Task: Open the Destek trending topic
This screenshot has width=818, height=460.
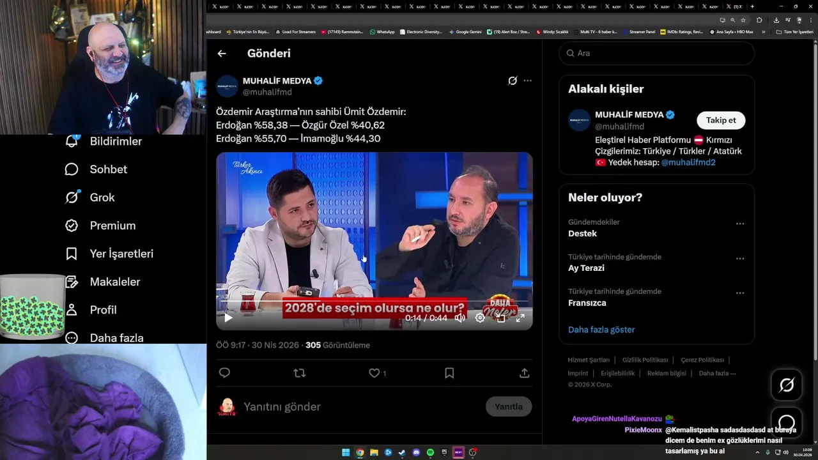Action: tap(582, 233)
